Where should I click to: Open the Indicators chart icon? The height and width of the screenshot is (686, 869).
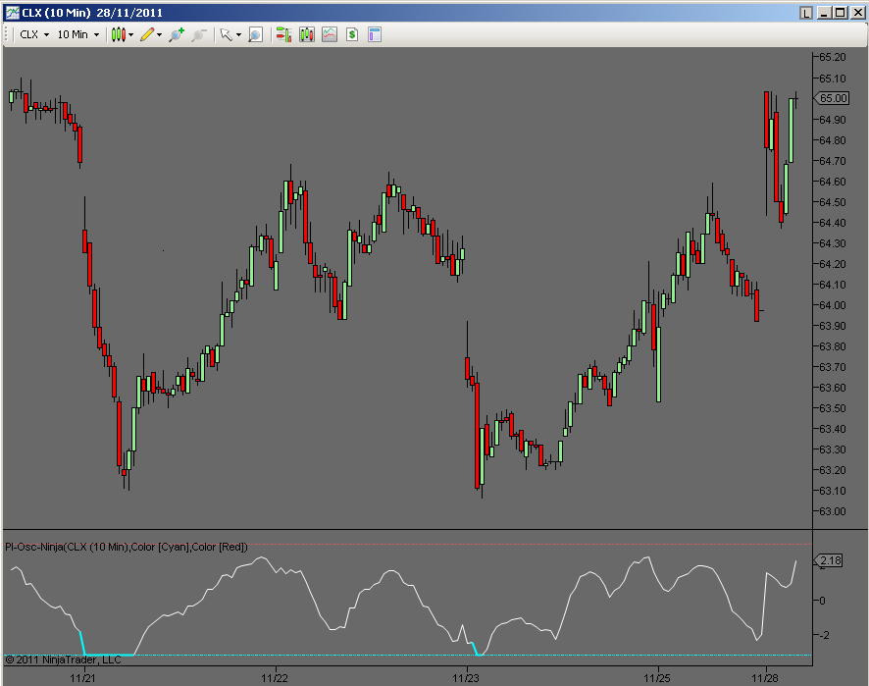click(x=328, y=34)
